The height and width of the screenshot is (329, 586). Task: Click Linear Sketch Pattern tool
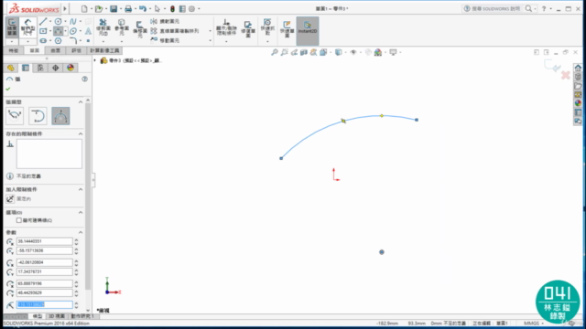pyautogui.click(x=175, y=31)
